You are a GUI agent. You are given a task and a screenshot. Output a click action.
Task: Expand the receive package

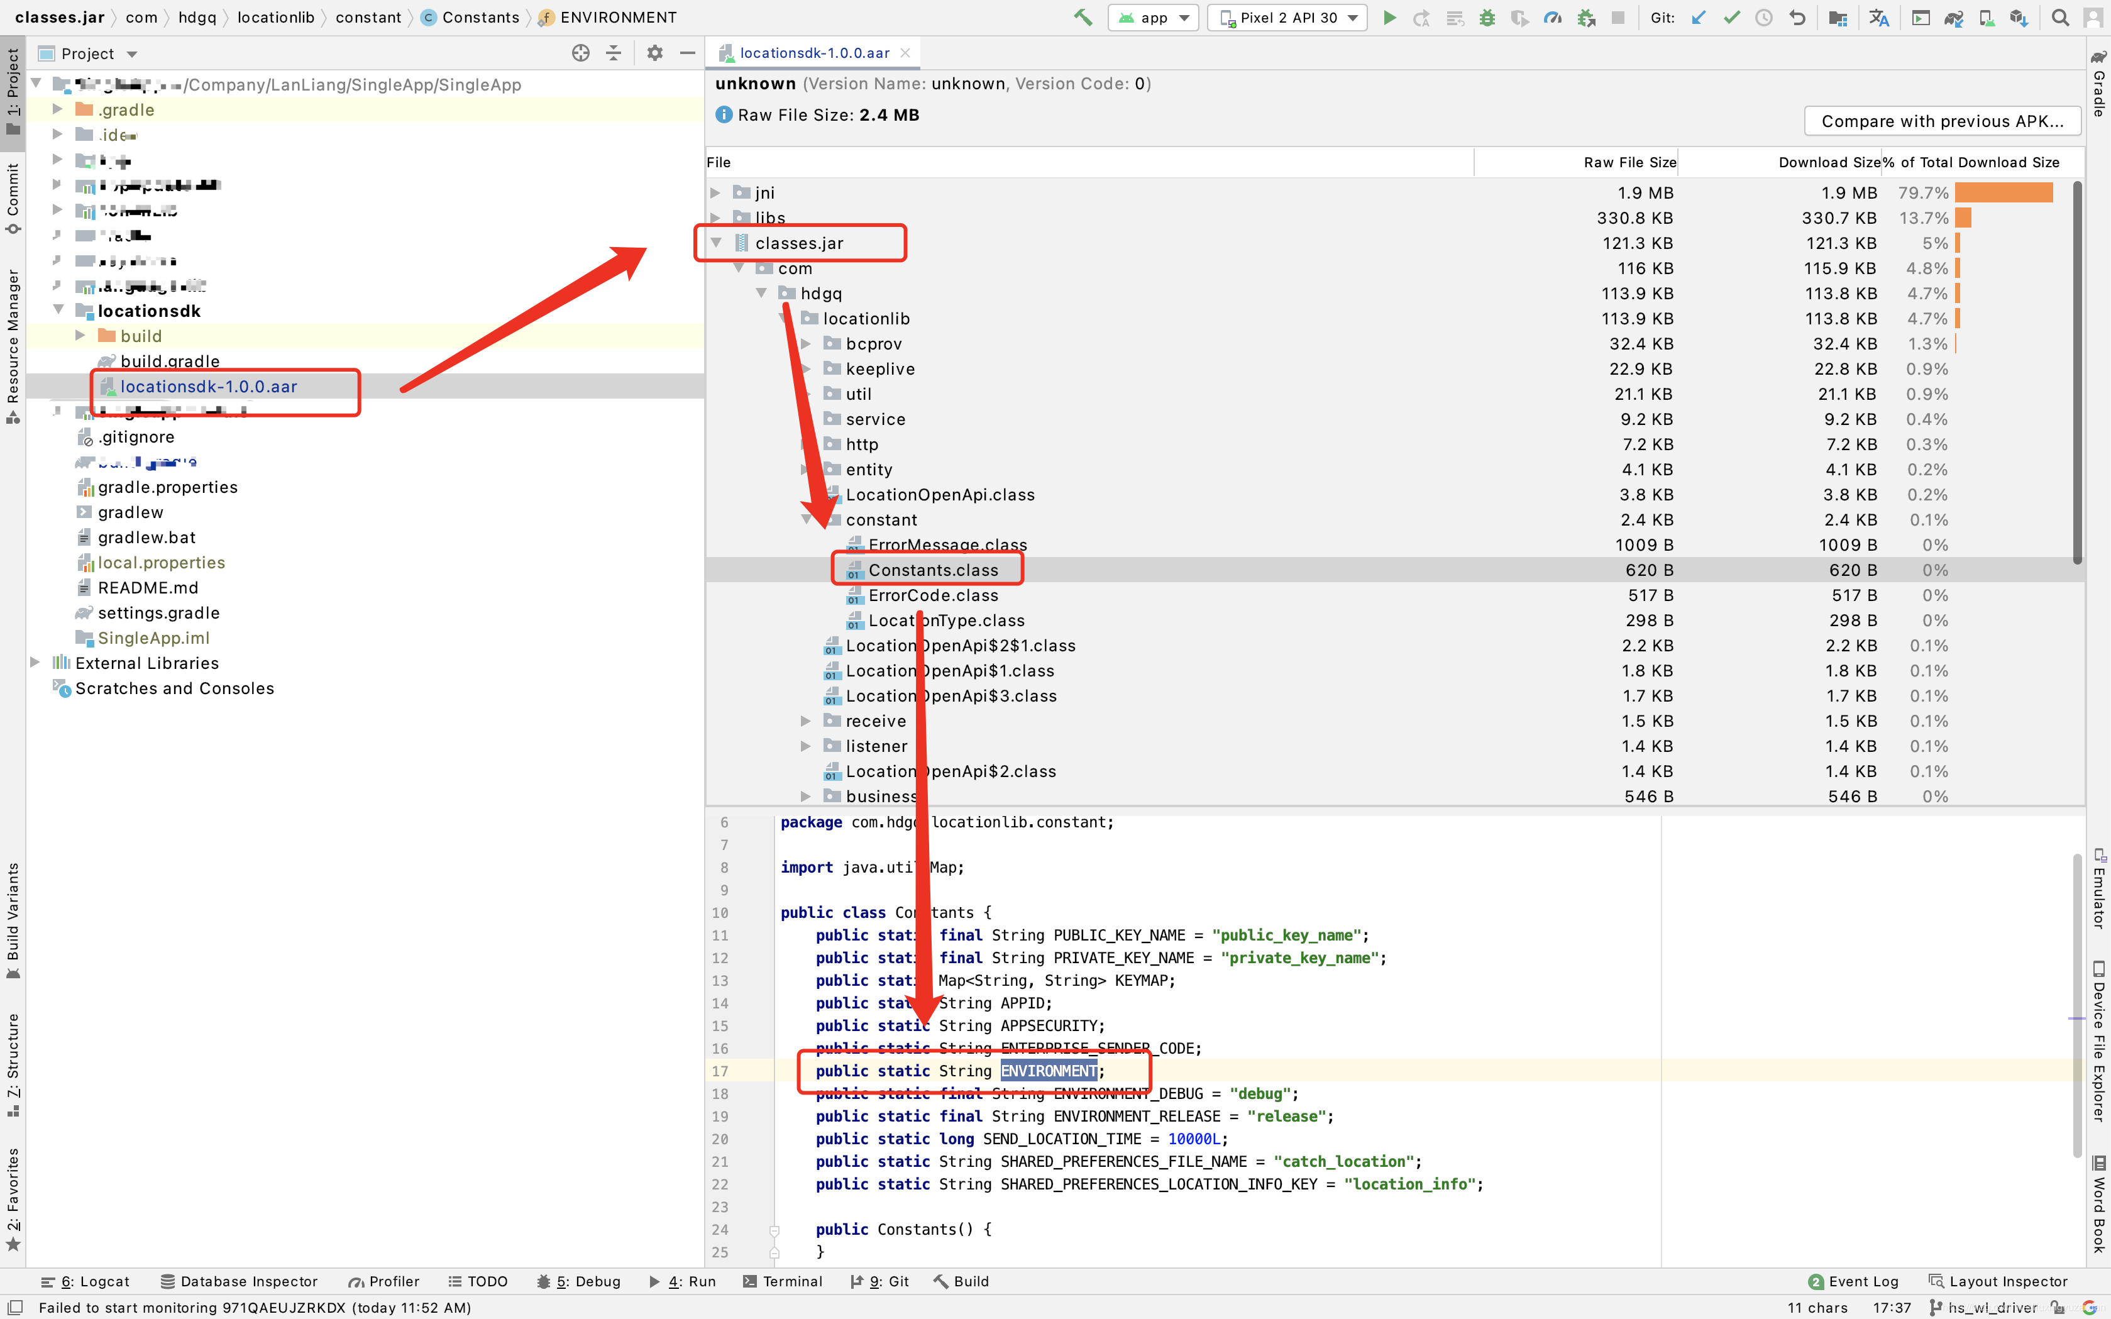click(x=806, y=720)
